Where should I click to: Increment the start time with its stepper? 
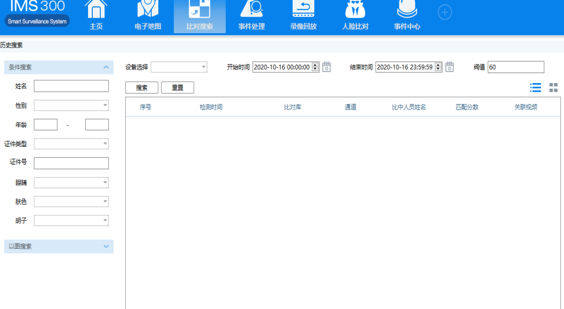tap(315, 65)
